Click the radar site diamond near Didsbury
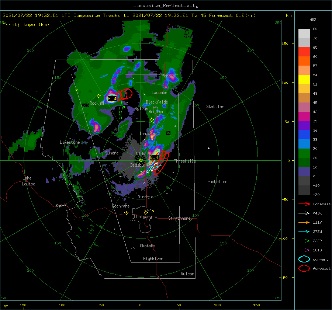 pyautogui.click(x=141, y=160)
